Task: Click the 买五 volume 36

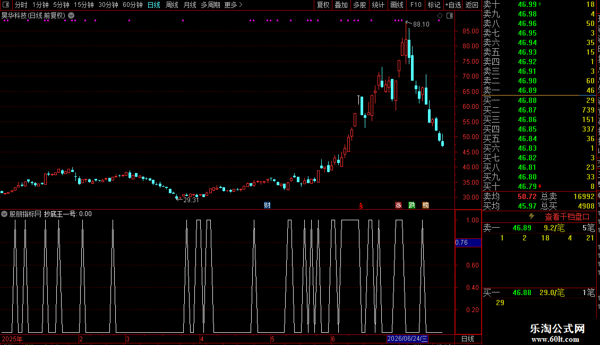Action: (590, 139)
